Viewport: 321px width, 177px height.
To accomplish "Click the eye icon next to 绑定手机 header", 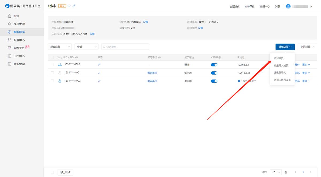I will 160,57.
